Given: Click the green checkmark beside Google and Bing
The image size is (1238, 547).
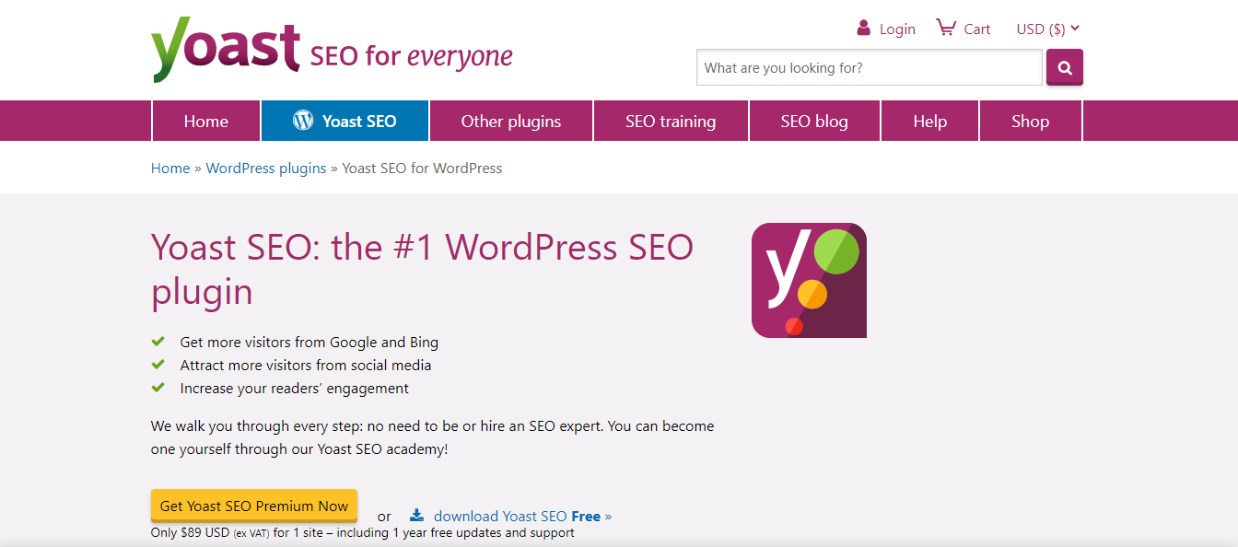Looking at the screenshot, I should [158, 341].
